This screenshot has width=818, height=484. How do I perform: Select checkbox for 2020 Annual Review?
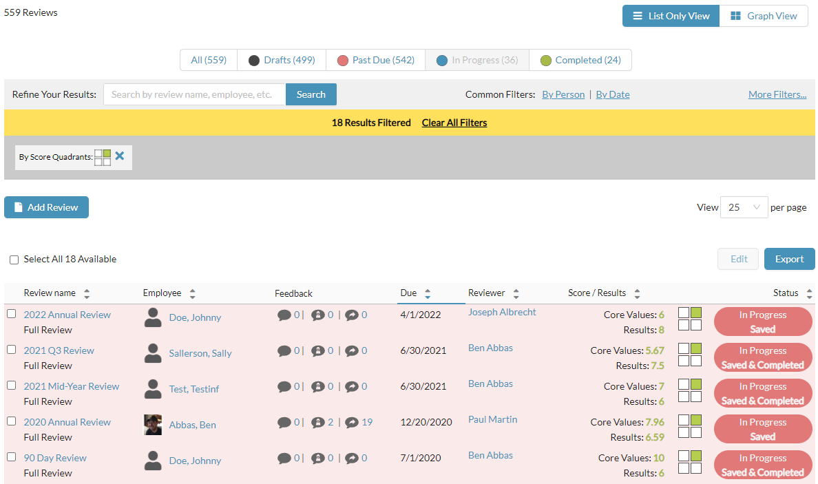[x=12, y=421]
